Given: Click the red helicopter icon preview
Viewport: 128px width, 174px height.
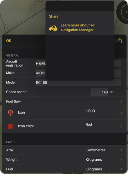Looking at the screenshot, I should (x=10, y=113).
